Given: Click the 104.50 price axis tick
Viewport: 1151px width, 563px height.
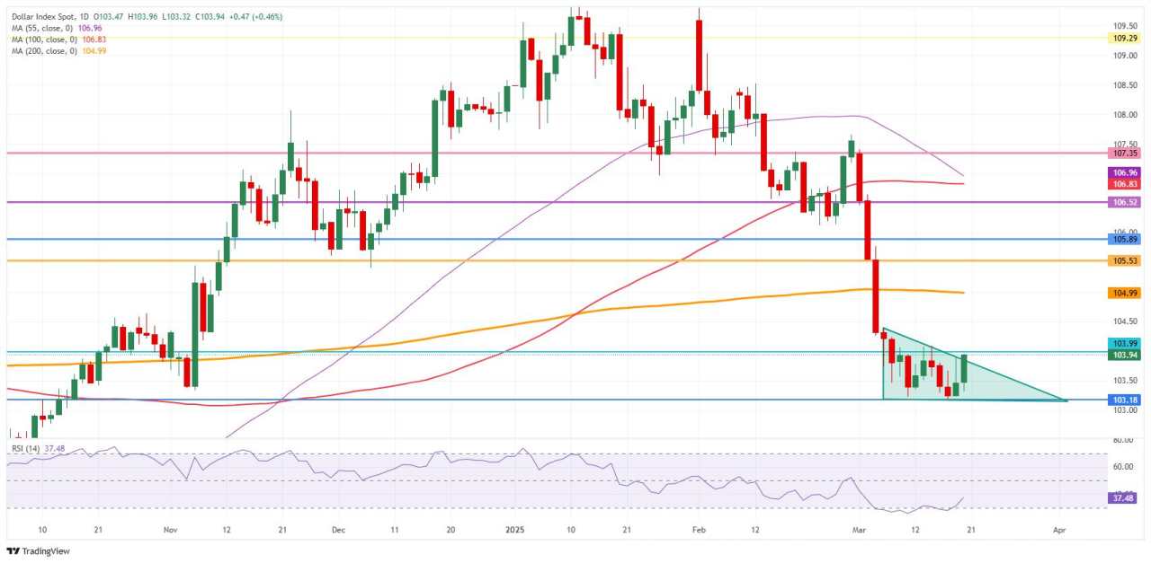Looking at the screenshot, I should click(x=1128, y=321).
